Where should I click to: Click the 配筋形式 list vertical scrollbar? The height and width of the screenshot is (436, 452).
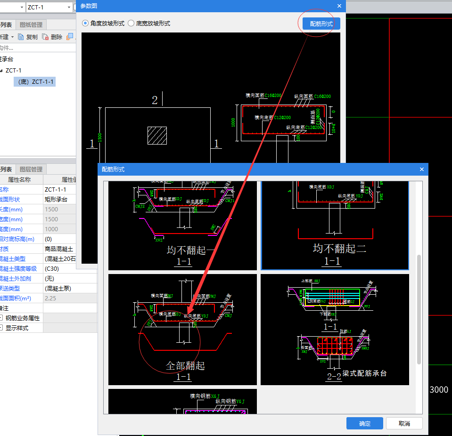[x=419, y=309]
